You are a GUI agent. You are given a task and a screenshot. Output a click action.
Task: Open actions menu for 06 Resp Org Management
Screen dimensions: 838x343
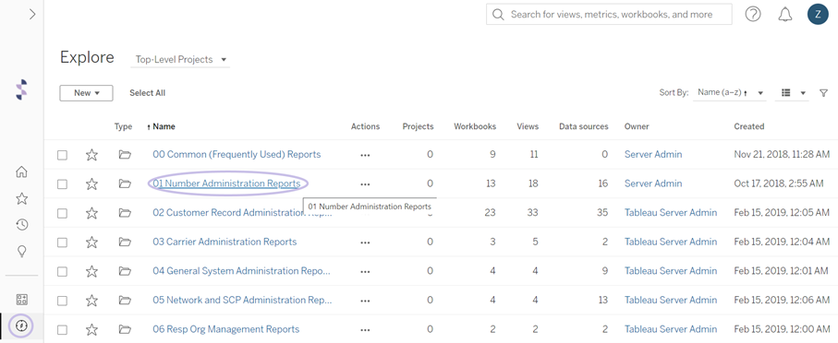point(365,329)
